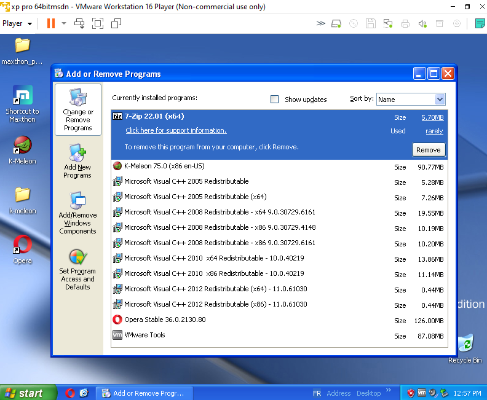Viewport: 487px width, 400px height.
Task: Select Visual C++ 2012 Redistributable (x86) entry
Action: (x=279, y=305)
